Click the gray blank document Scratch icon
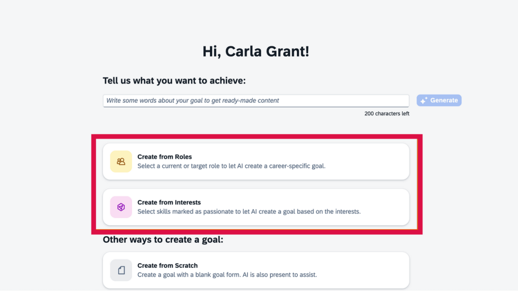Viewport: 518px width, 292px height. pyautogui.click(x=121, y=270)
